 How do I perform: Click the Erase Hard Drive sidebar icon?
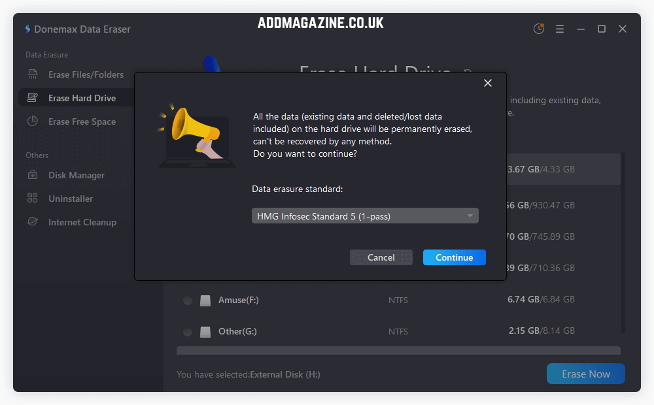(33, 98)
